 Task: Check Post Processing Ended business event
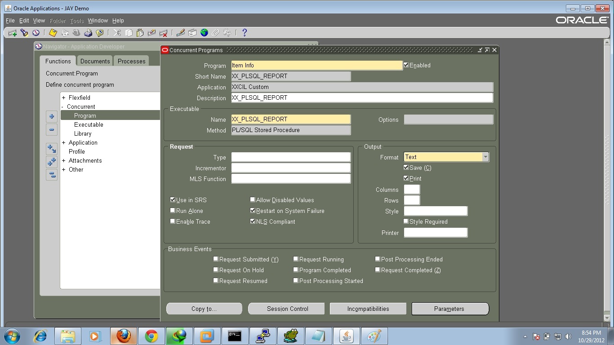click(378, 259)
